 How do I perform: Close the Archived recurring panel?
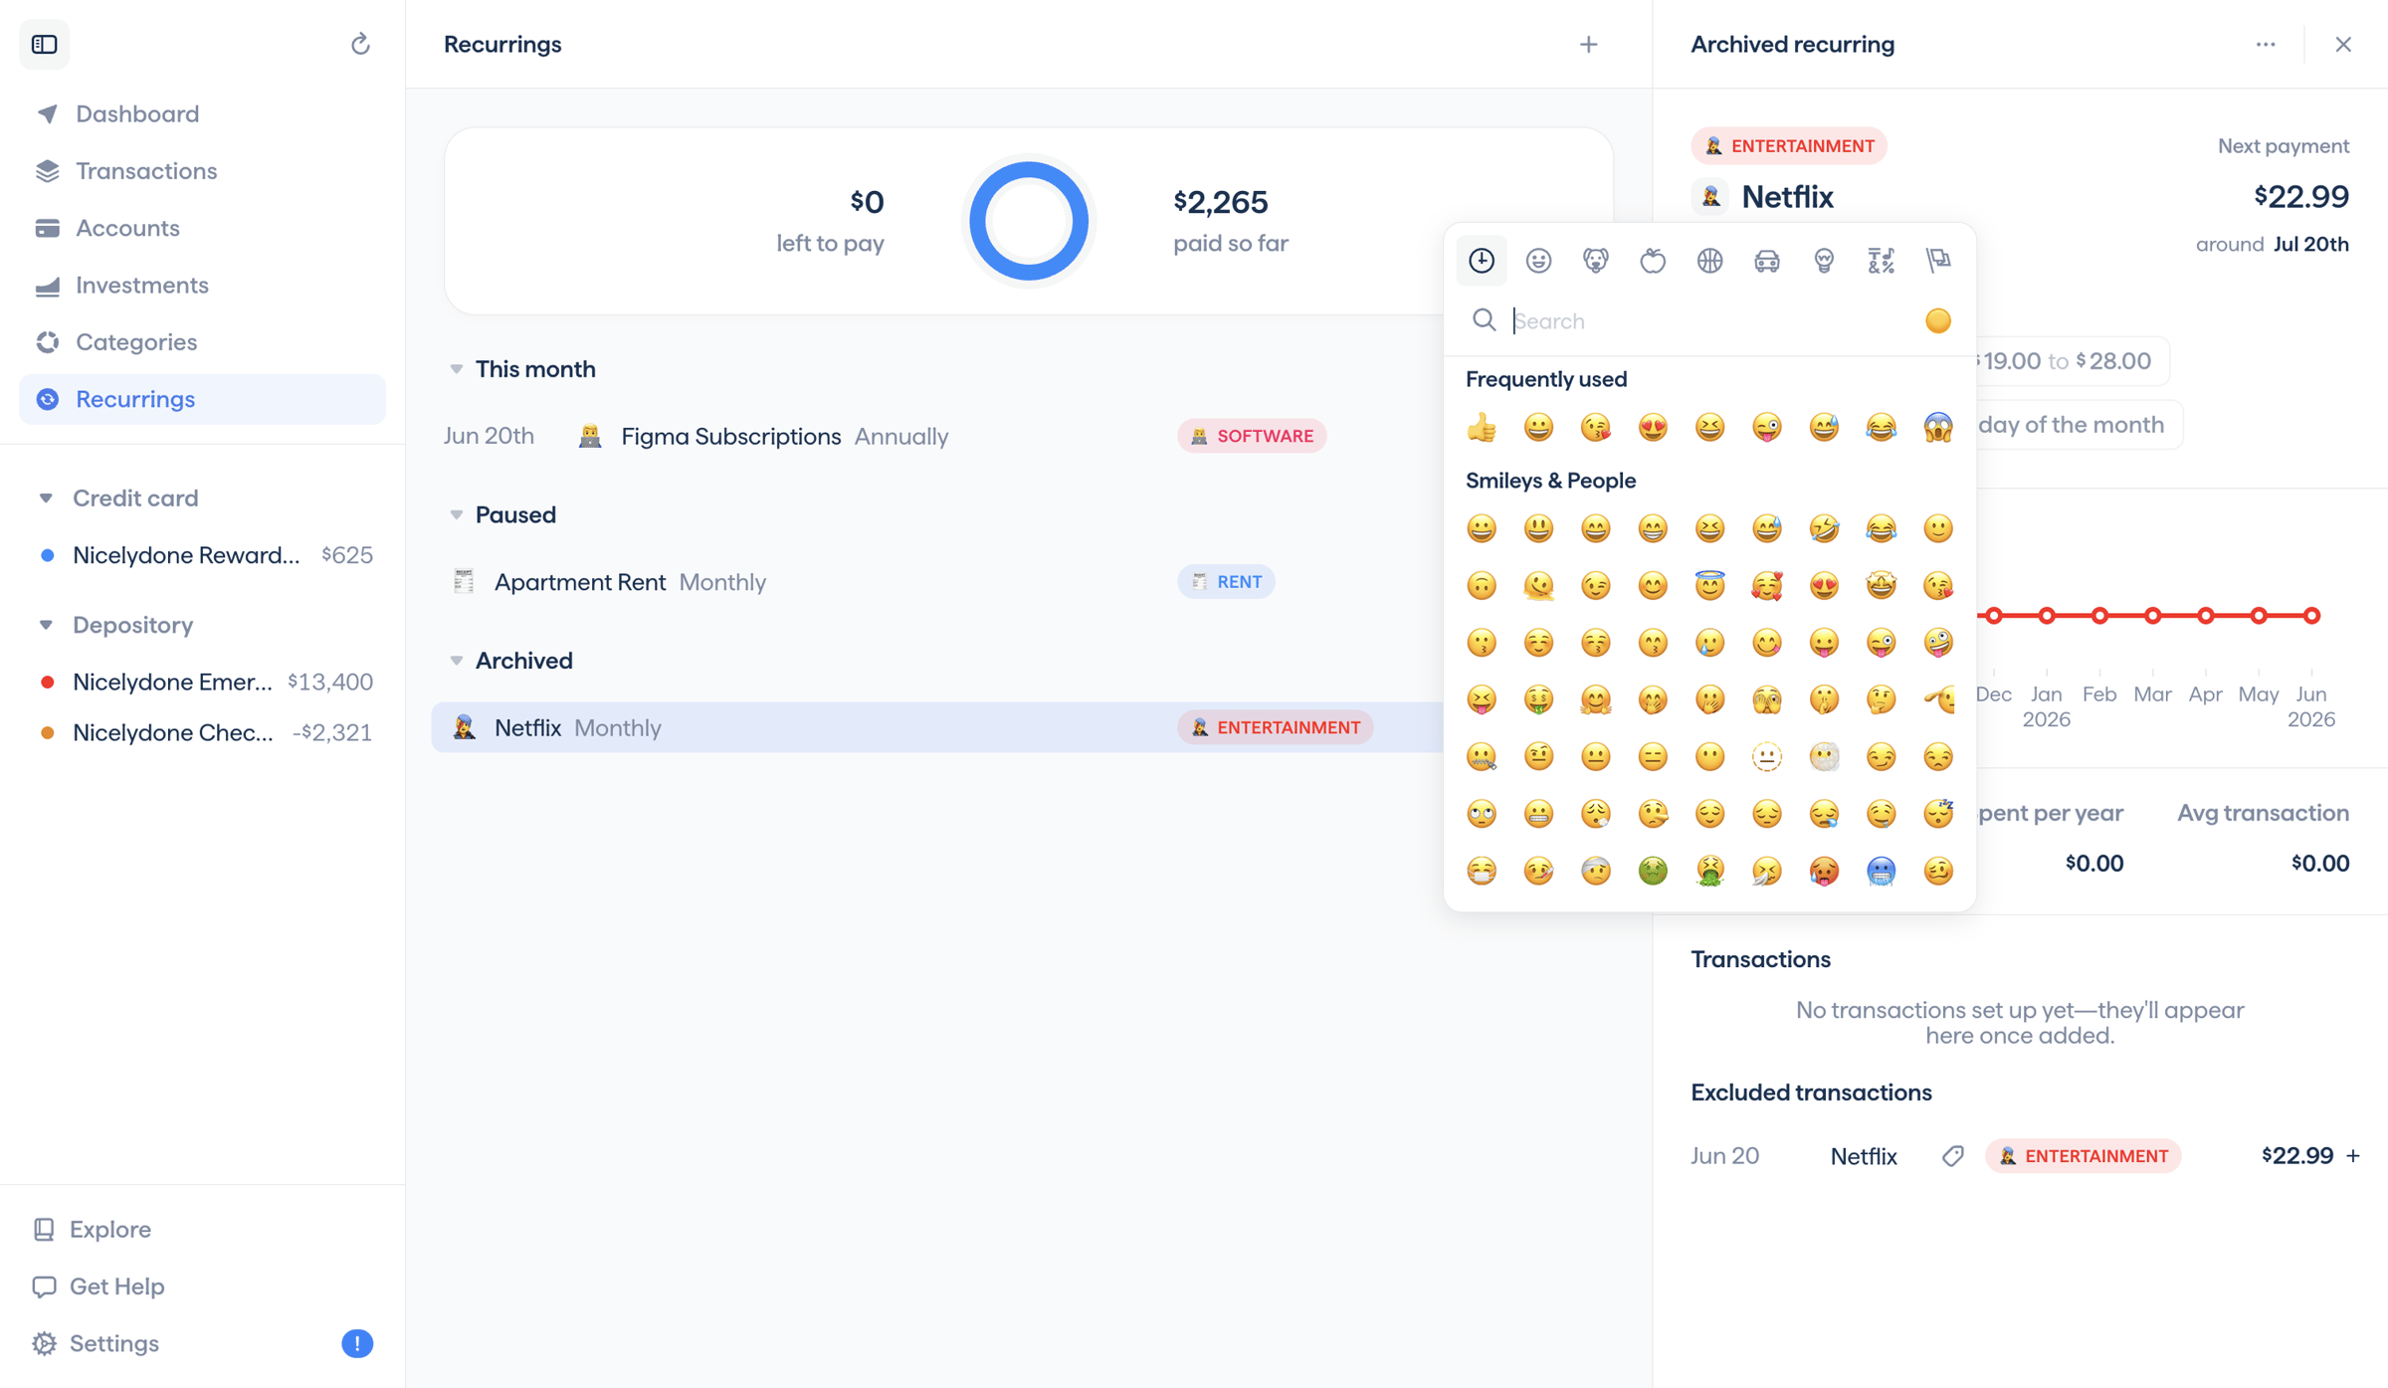pos(2343,44)
